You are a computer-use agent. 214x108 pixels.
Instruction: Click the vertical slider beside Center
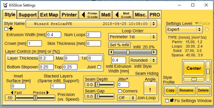208,71
